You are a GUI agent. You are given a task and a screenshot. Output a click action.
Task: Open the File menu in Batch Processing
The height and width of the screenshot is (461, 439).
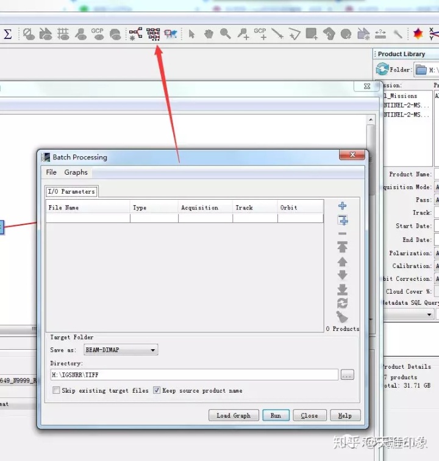[51, 172]
